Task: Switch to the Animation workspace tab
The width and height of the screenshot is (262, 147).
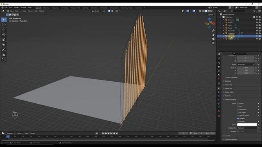Action: pyautogui.click(x=94, y=8)
